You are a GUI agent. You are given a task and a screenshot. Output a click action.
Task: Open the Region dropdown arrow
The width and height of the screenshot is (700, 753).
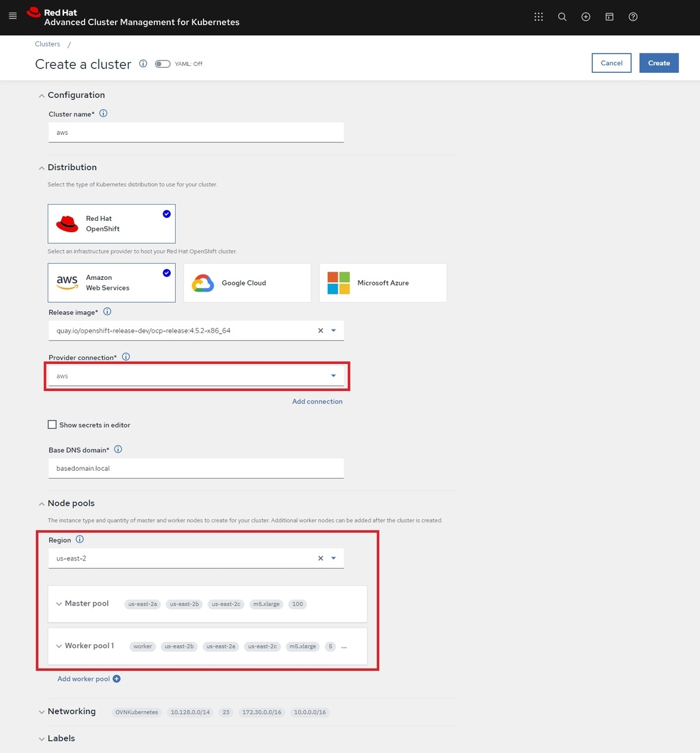[333, 558]
